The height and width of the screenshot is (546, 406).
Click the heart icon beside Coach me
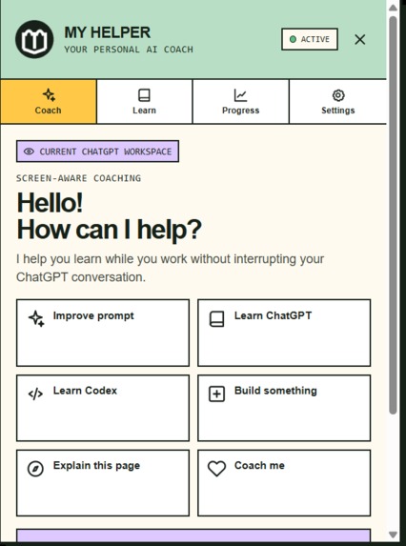click(x=216, y=469)
